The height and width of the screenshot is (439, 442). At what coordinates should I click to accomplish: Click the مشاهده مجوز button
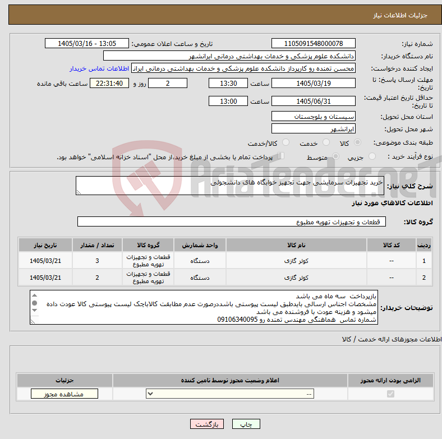65,394
